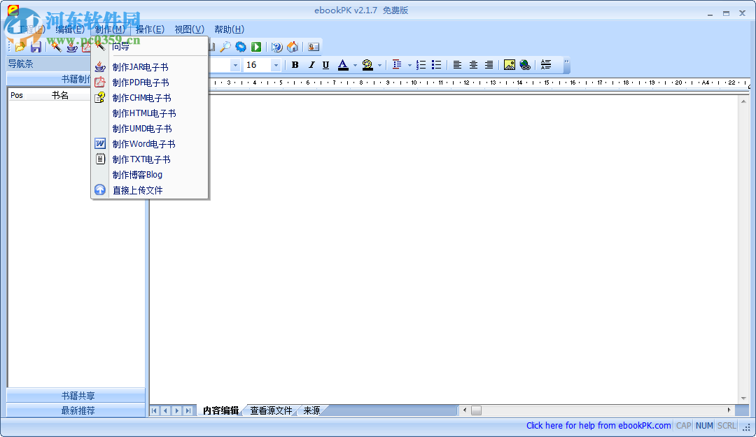
Task: Click the home page toolbar icon
Action: point(293,46)
